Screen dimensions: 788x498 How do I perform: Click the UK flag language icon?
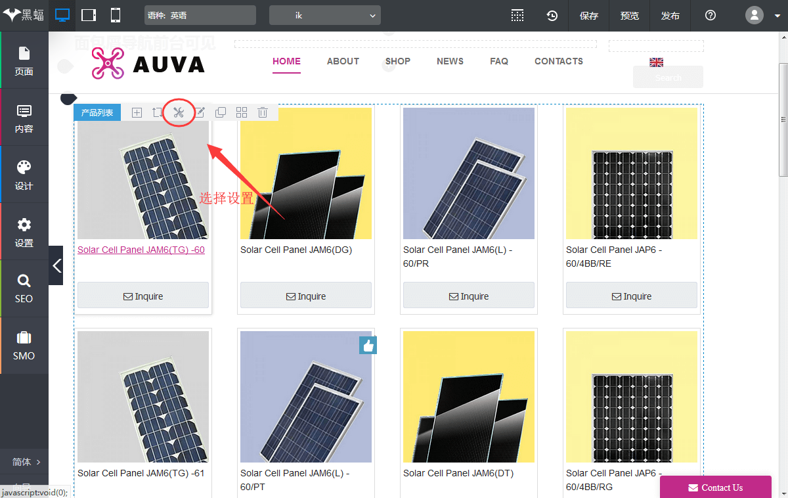pyautogui.click(x=656, y=62)
